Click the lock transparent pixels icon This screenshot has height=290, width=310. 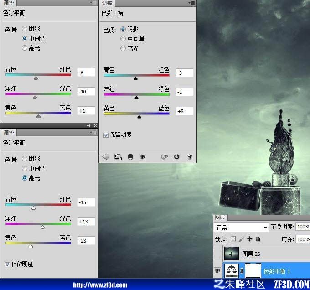pos(233,239)
